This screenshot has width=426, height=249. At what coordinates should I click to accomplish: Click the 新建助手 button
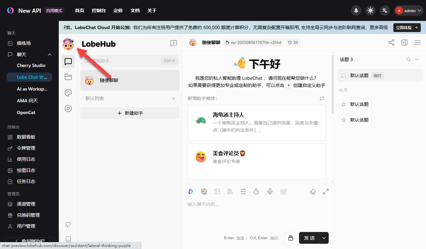tap(130, 113)
